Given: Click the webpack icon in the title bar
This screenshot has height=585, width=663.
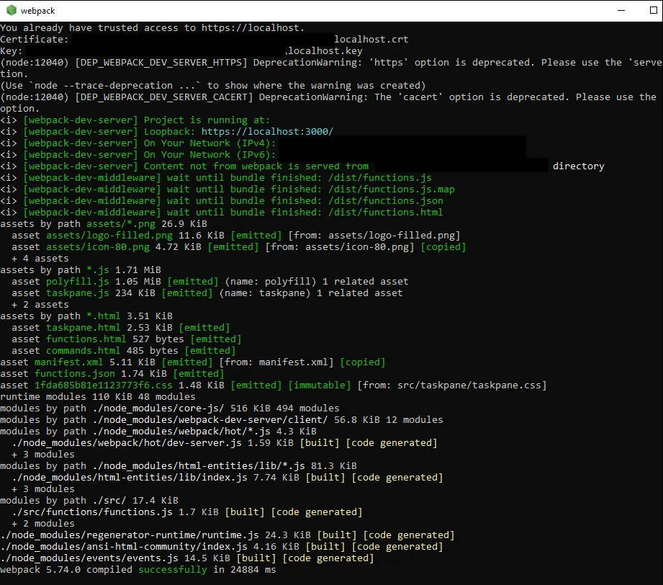Looking at the screenshot, I should [12, 11].
